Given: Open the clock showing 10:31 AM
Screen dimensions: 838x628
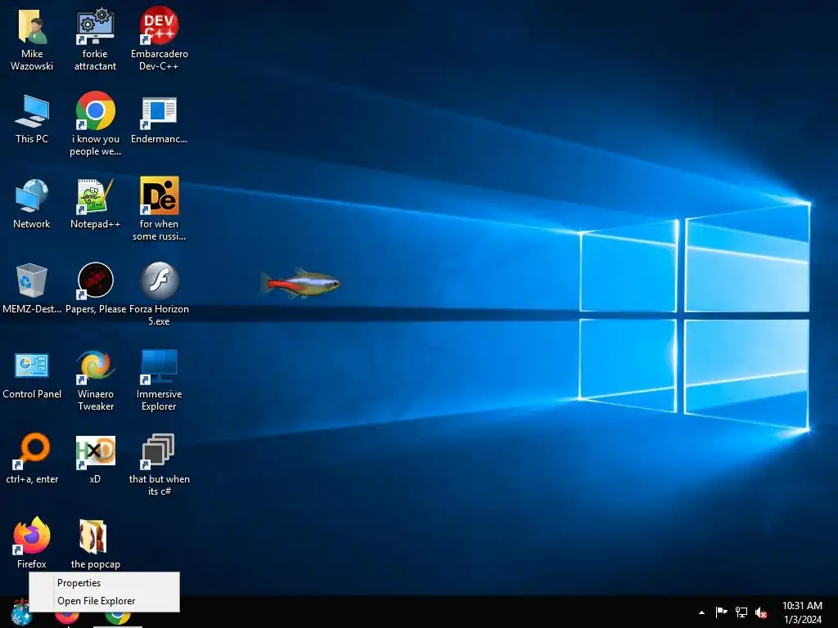Looking at the screenshot, I should 802,612.
